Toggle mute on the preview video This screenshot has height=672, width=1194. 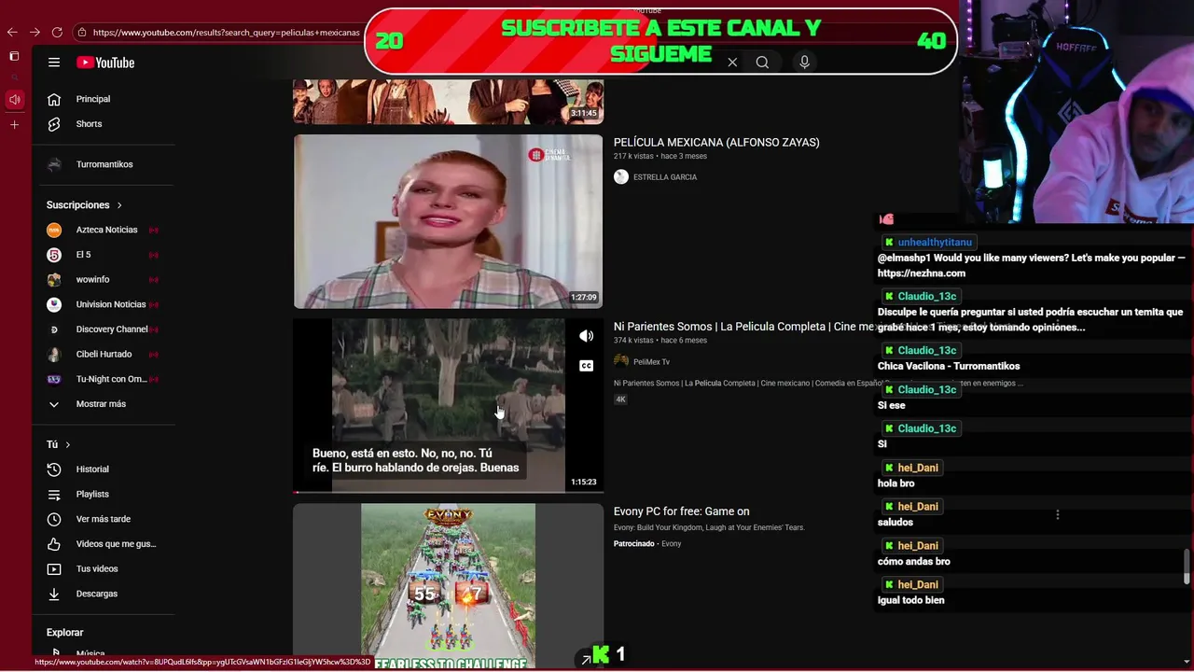586,336
